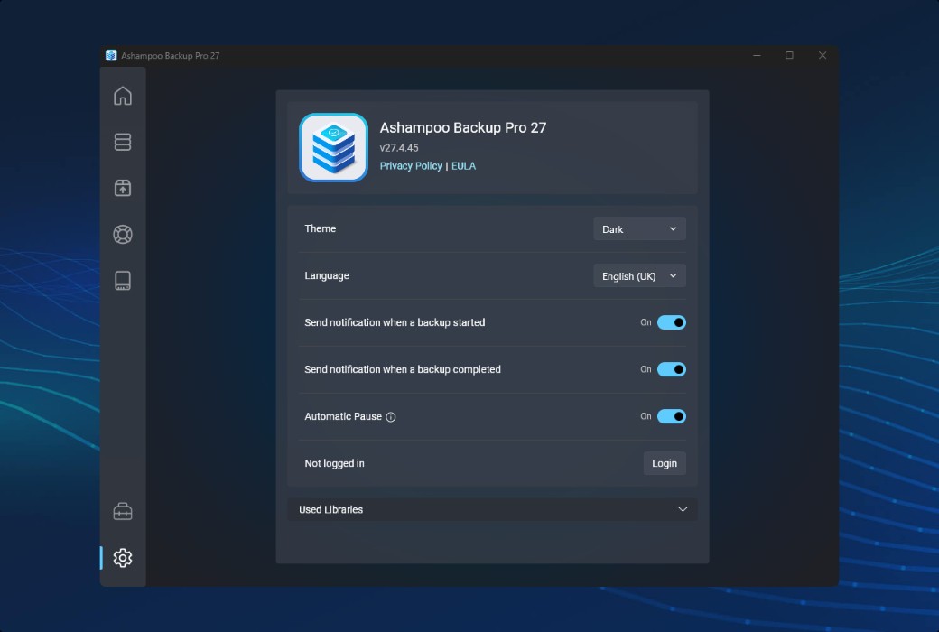The image size is (939, 632).
Task: Click the Settings gear icon
Action: click(122, 557)
